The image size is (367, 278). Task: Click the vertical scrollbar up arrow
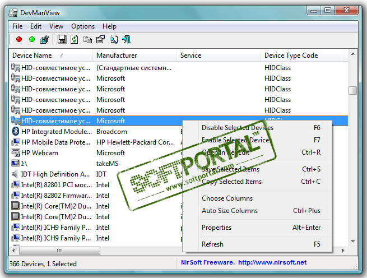[353, 54]
